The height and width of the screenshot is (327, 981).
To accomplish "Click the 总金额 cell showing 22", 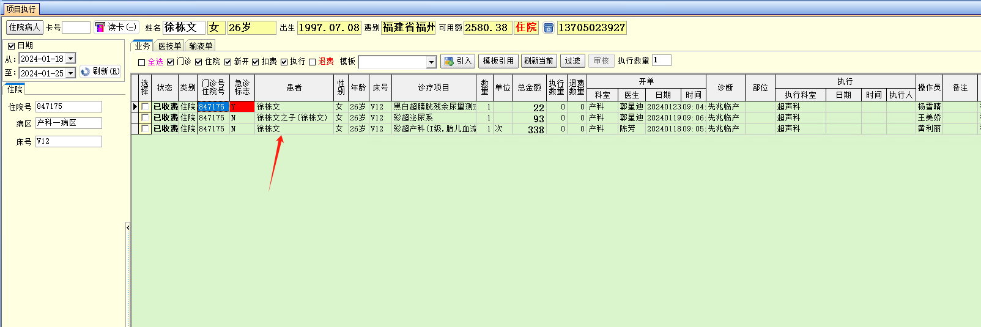I will pos(528,107).
